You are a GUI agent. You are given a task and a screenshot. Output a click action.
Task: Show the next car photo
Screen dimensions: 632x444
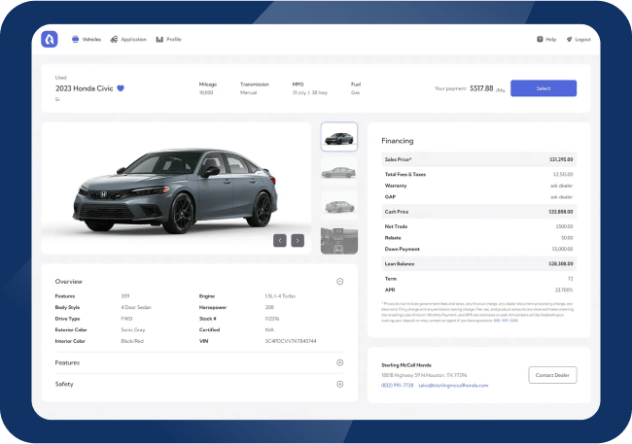pyautogui.click(x=298, y=241)
